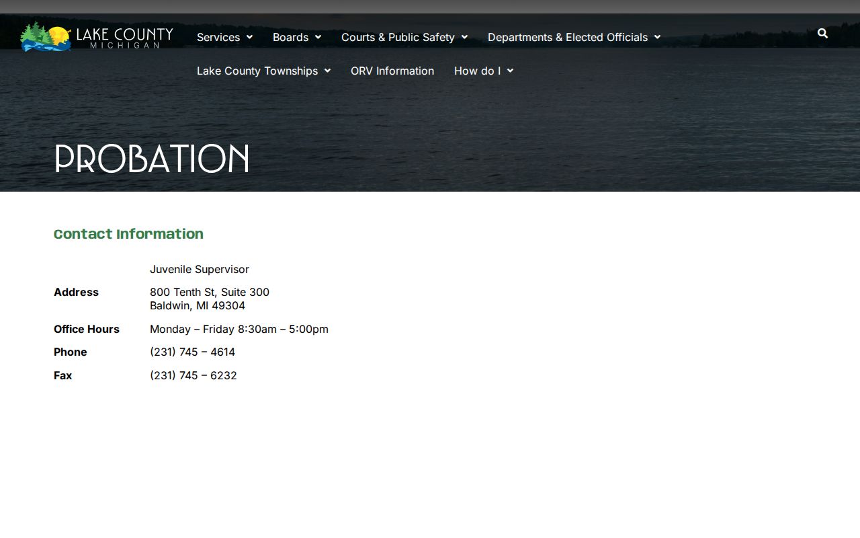The image size is (860, 538).
Task: Click fax number (231) 745 – 6232
Action: (x=193, y=375)
